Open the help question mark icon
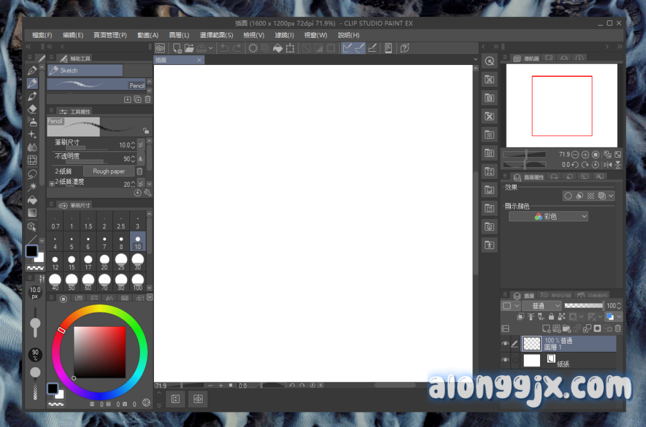Viewport: 646px width, 427px height. [405, 49]
